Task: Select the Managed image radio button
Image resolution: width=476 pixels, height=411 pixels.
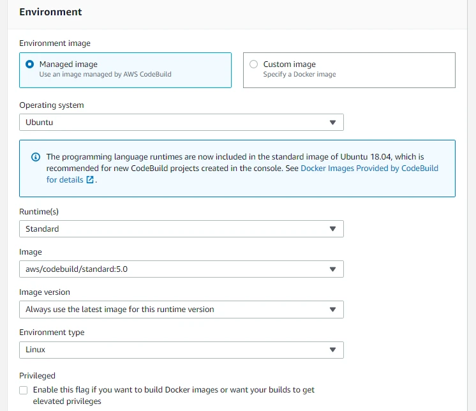Action: (x=29, y=64)
